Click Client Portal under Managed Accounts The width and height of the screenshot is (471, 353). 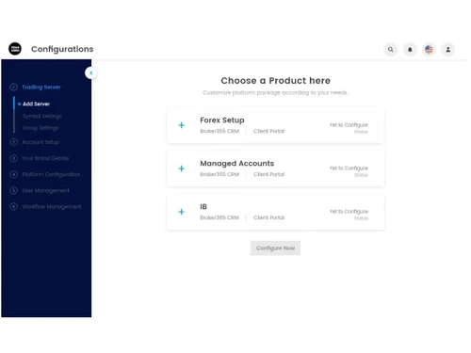[268, 174]
